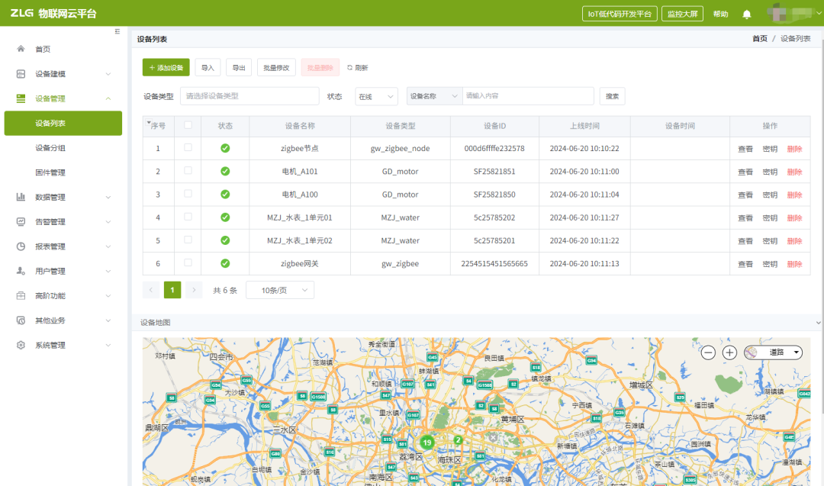This screenshot has width=824, height=486.
Task: Go to previous page arrow in pagination
Action: [x=151, y=290]
